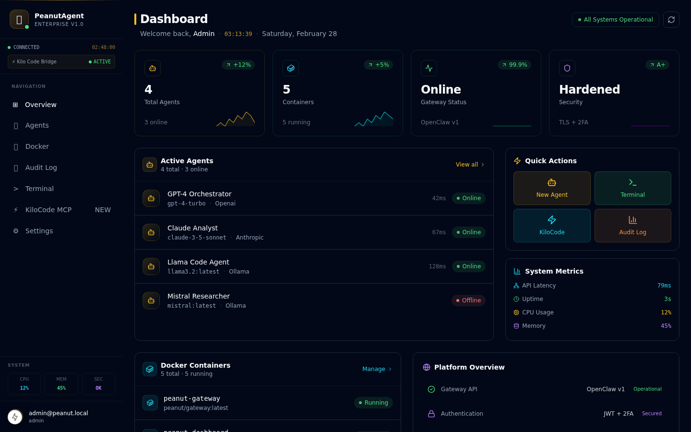691x432 pixels.
Task: Open the All Systems Operational status dropdown
Action: (x=615, y=20)
